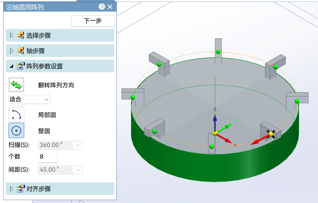
Task: Collapse the 阵列参数设置 section triangle
Action: (x=12, y=66)
